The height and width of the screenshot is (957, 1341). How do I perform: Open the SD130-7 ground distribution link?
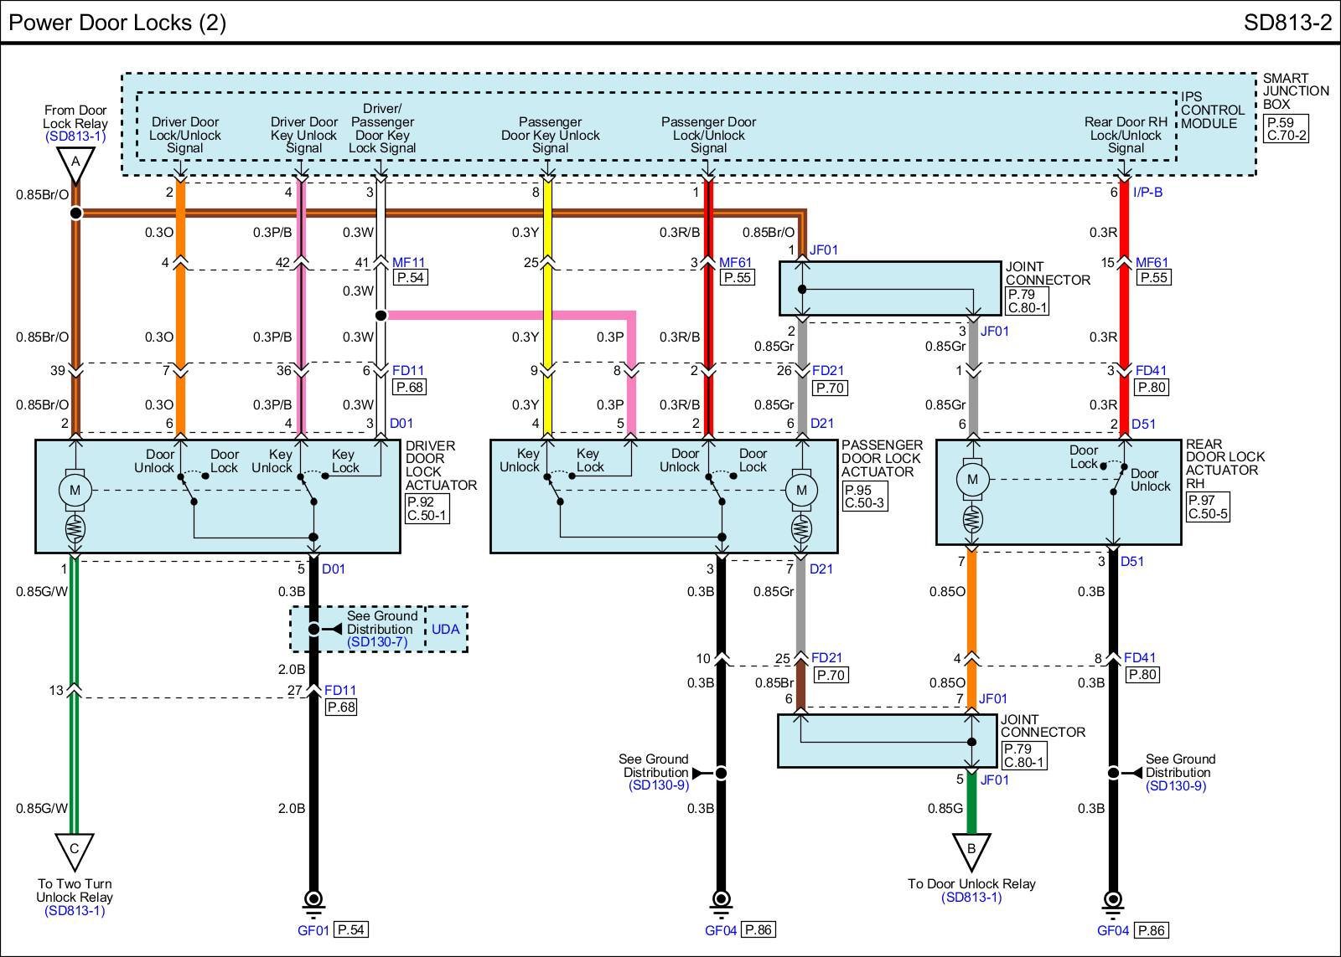[x=376, y=642]
